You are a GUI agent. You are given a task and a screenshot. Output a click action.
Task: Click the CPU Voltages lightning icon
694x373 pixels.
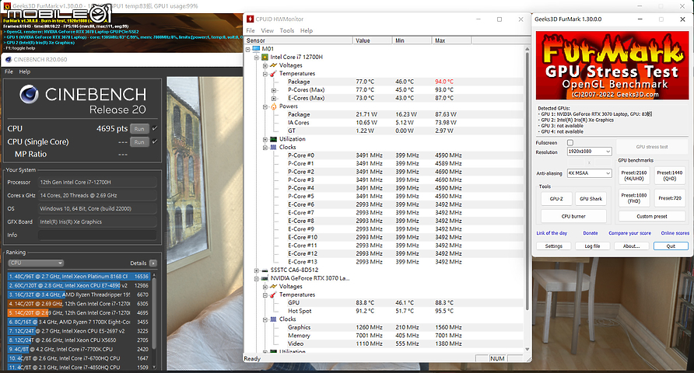click(x=273, y=65)
